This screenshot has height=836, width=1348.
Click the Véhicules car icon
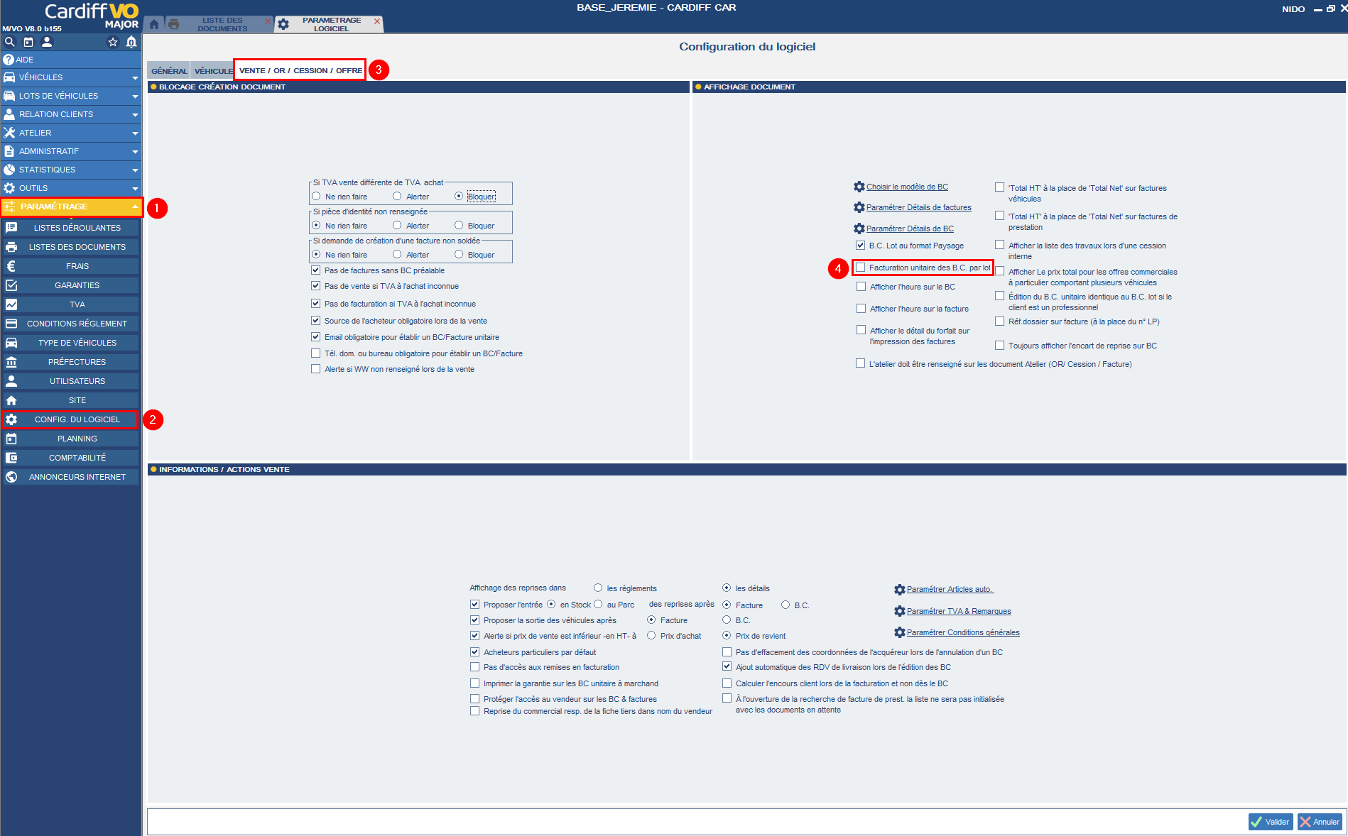click(9, 77)
